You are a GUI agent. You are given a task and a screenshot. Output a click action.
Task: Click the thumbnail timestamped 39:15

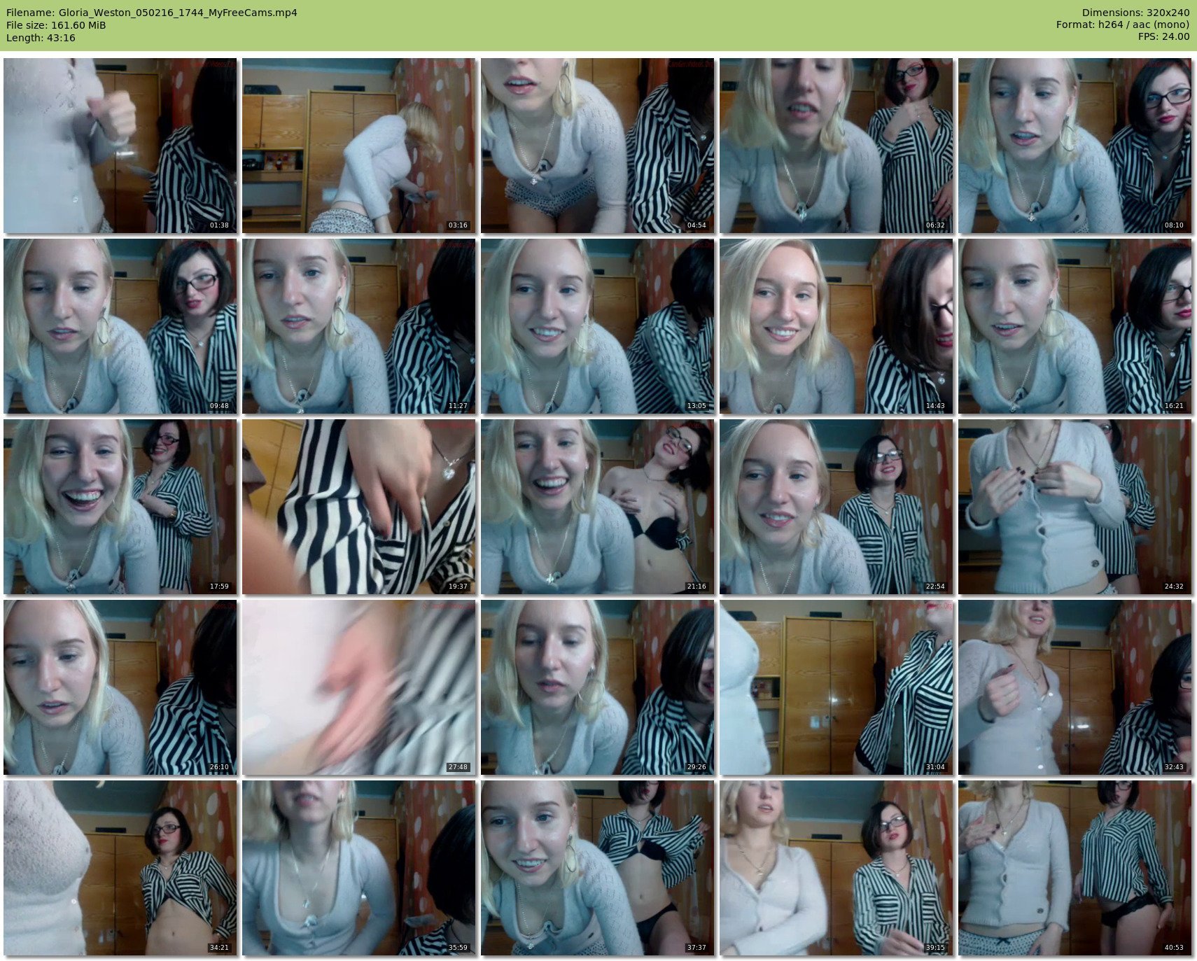pyautogui.click(x=836, y=868)
